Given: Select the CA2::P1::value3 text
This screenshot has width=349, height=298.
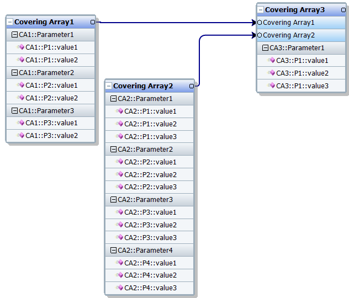Looking at the screenshot, I should [150, 137].
